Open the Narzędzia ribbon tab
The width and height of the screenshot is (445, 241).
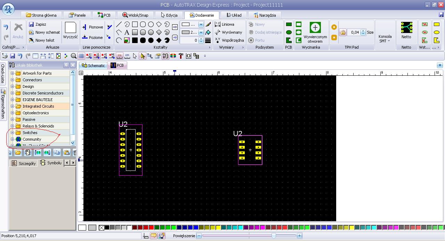point(265,15)
